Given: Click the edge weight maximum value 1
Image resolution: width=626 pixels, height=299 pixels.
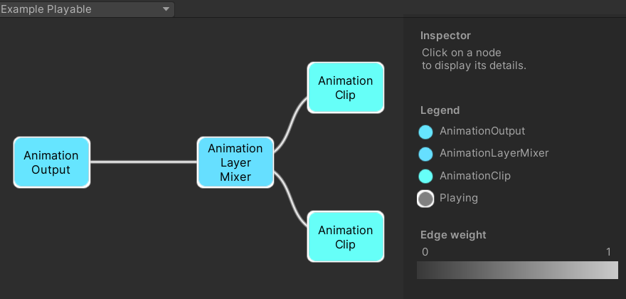Looking at the screenshot, I should [x=608, y=252].
